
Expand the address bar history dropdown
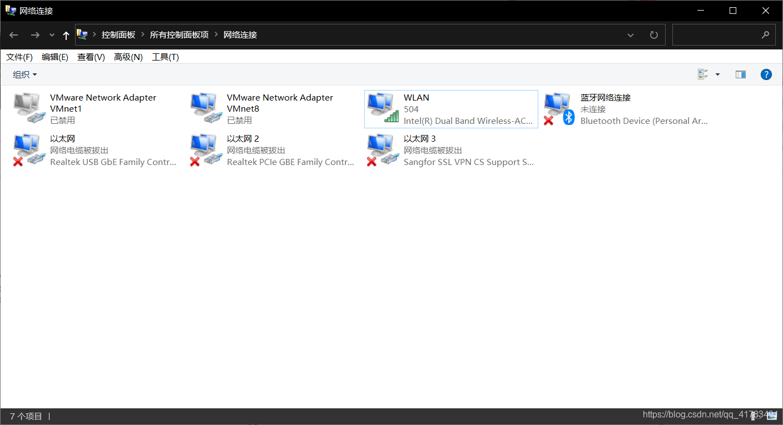point(631,35)
